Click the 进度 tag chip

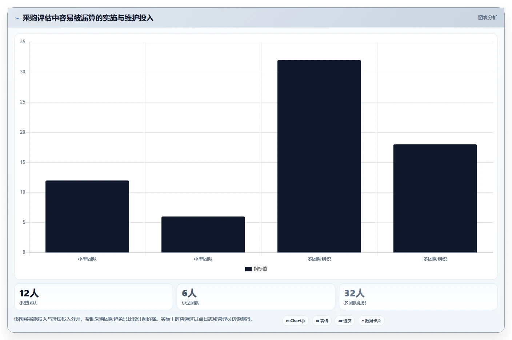pyautogui.click(x=345, y=321)
